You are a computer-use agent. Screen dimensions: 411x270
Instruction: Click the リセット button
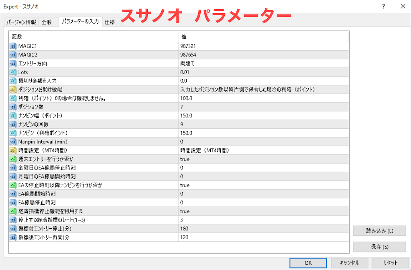tap(390, 263)
